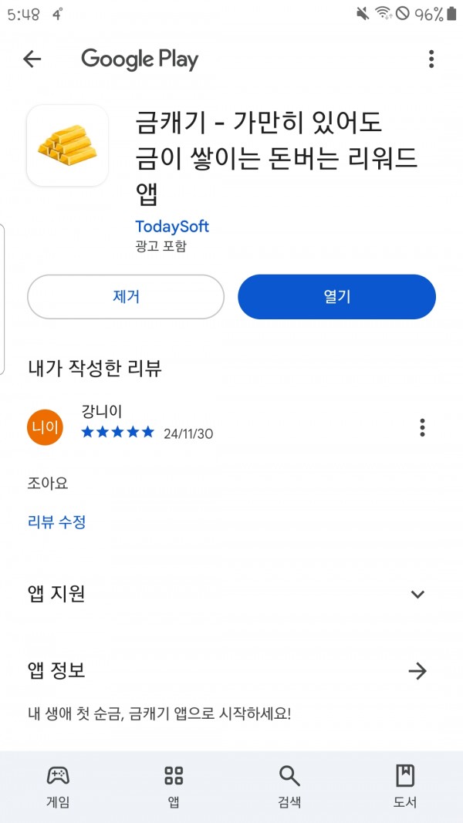This screenshot has height=823, width=463.
Task: Expand the 앱 지원 section chevron
Action: click(417, 594)
